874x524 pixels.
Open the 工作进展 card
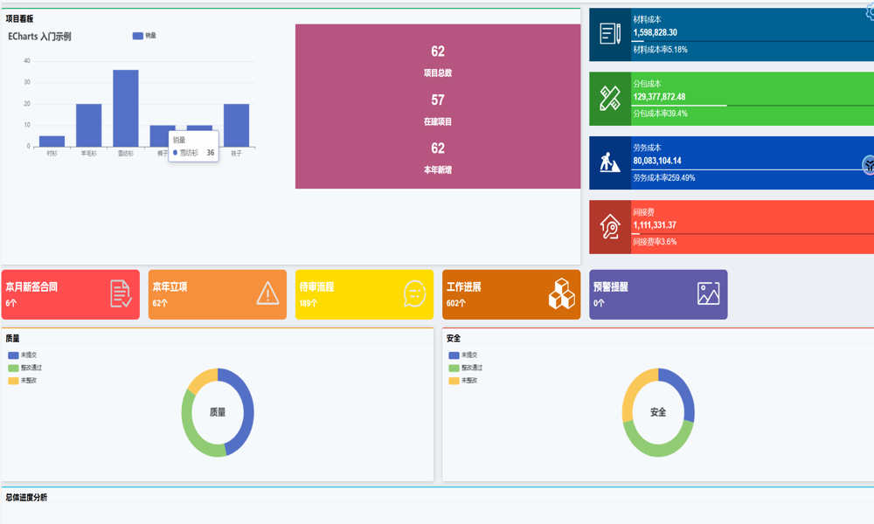[511, 294]
